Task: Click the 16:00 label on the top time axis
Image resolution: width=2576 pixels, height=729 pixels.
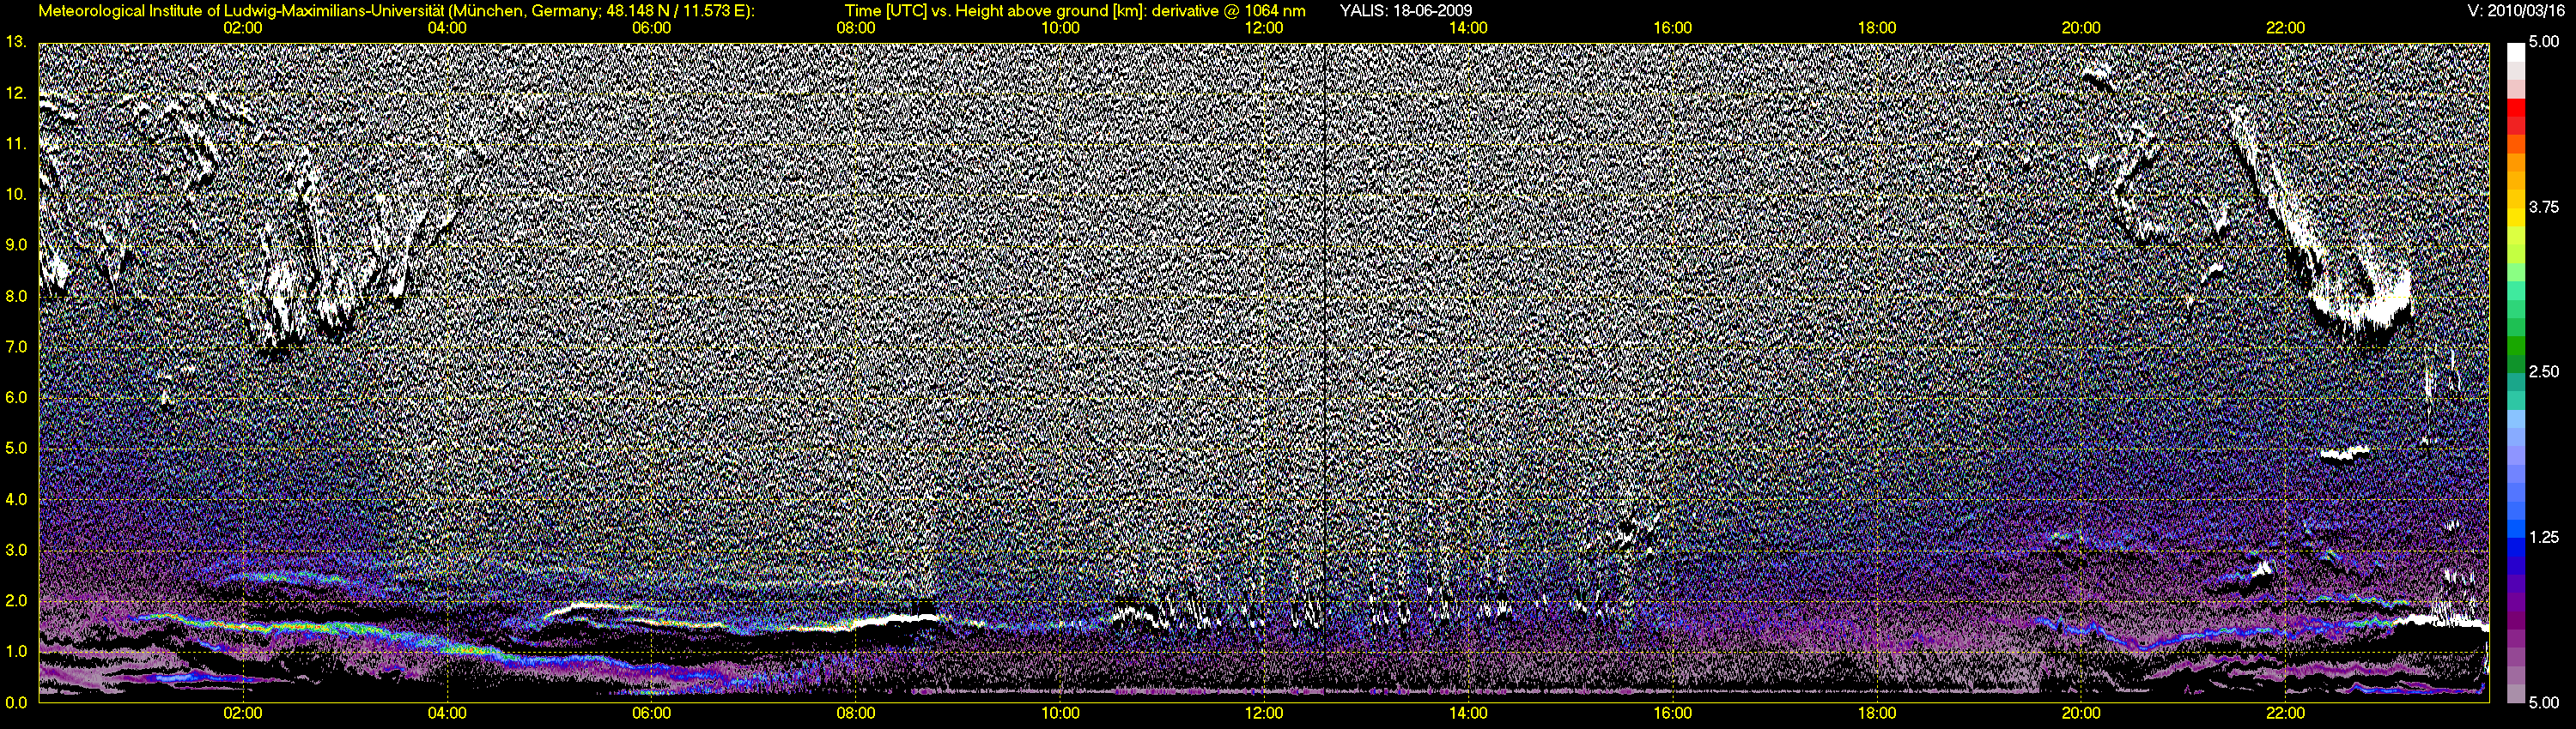Action: 1672,28
